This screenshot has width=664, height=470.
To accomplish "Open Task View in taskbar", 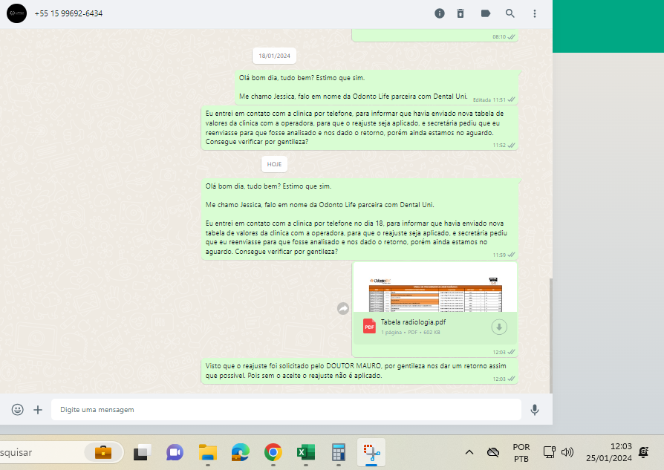I will click(x=143, y=452).
